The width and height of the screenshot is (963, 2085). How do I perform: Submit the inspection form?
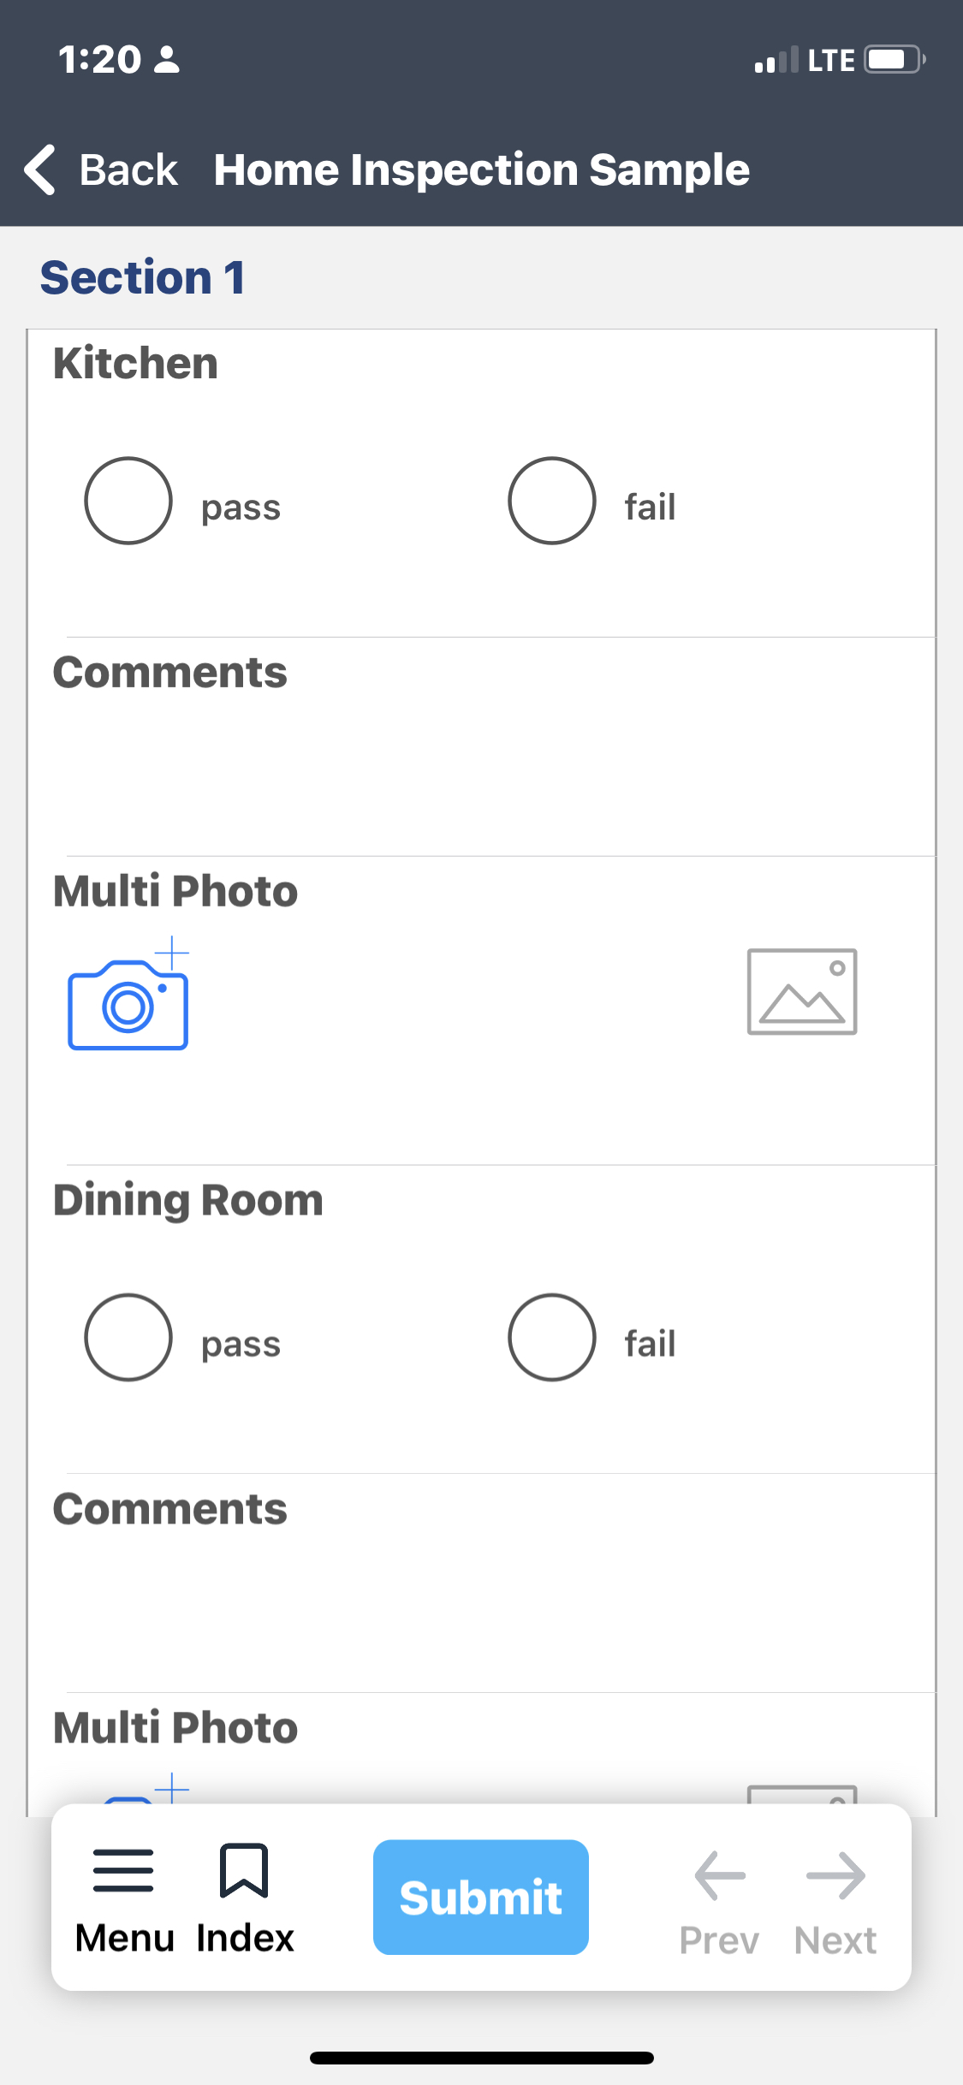point(480,1897)
